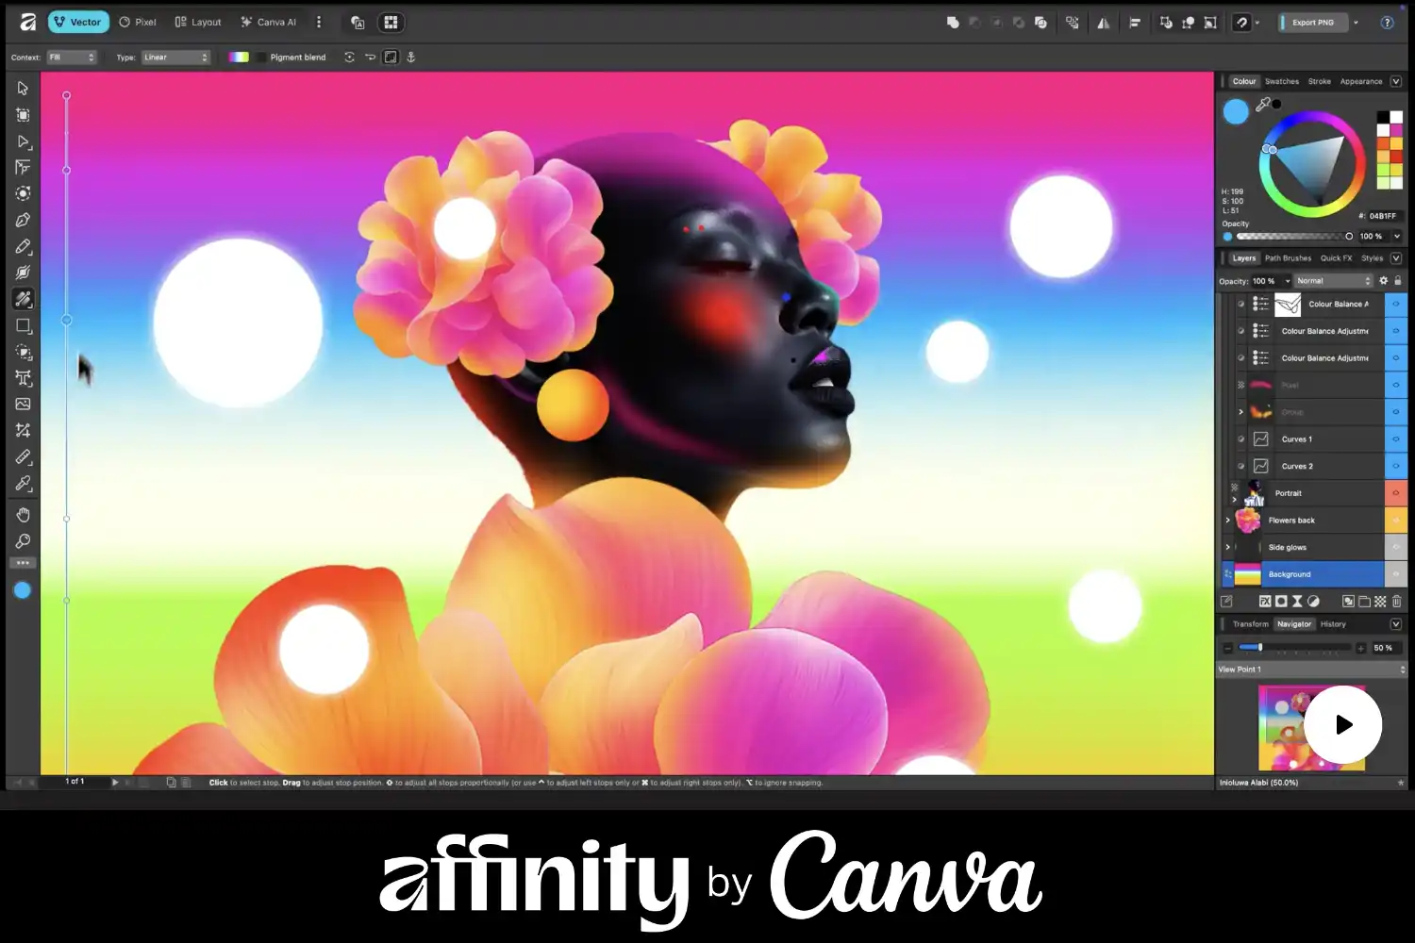Select the Zoom magnifier tool
Viewport: 1415px width, 943px height.
pyautogui.click(x=23, y=541)
